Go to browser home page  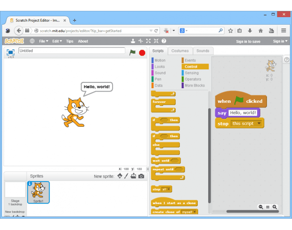coord(261,31)
